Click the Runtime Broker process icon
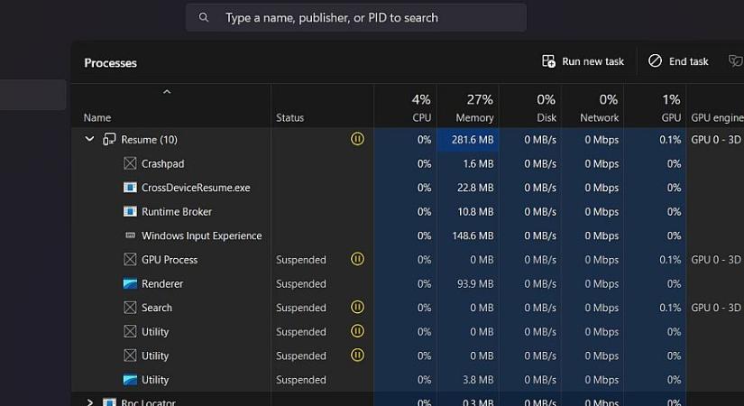 pos(130,211)
